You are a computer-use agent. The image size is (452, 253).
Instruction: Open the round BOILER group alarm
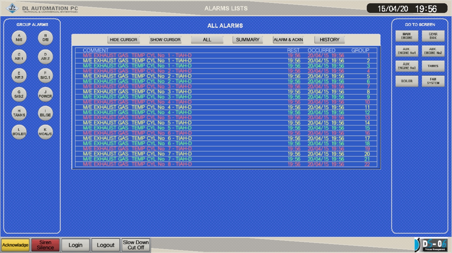coord(19,132)
